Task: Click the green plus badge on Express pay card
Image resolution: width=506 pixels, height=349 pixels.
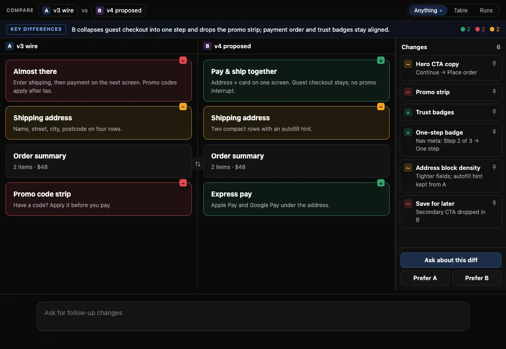Action: click(381, 183)
